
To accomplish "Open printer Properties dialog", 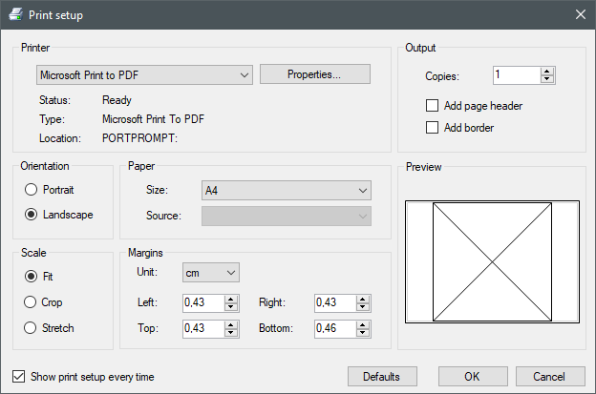I will tap(314, 74).
